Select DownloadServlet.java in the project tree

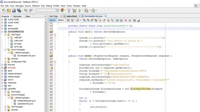point(26,56)
